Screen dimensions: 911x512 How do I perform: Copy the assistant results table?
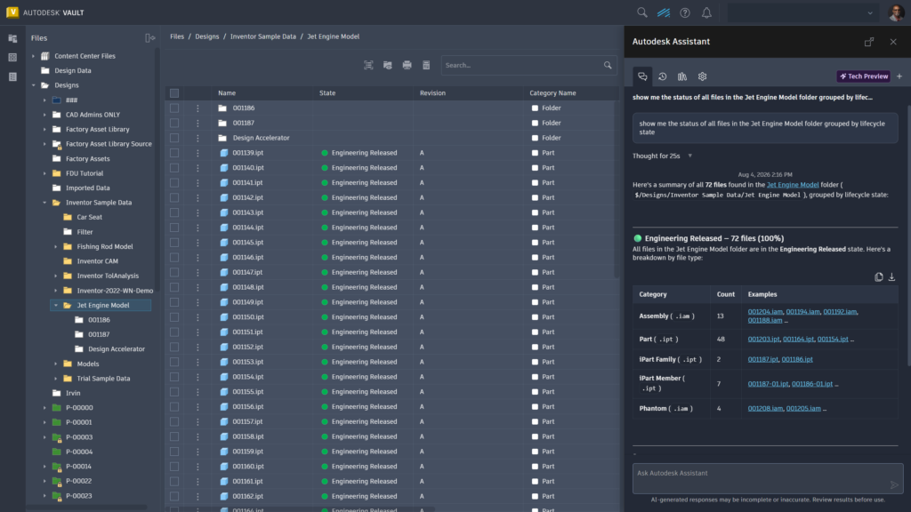878,277
